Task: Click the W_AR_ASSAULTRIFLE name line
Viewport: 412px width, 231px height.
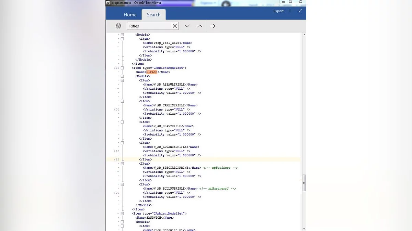Action: [x=170, y=85]
